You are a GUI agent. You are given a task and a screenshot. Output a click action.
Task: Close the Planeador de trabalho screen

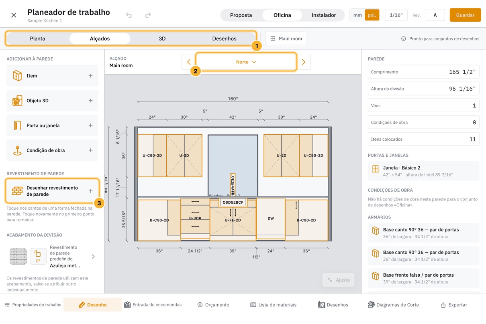pyautogui.click(x=14, y=15)
